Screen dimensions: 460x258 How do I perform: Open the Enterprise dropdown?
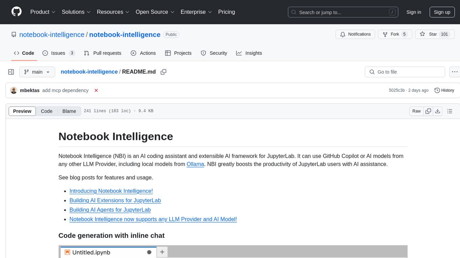(x=196, y=12)
